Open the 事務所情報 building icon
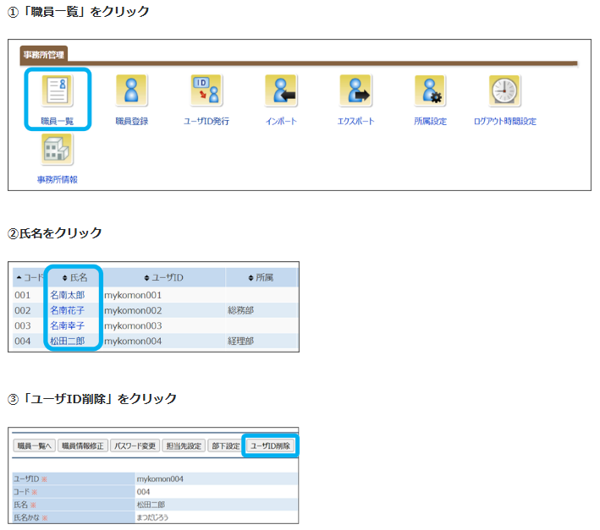Screen dimensions: 600x530 tap(58, 150)
